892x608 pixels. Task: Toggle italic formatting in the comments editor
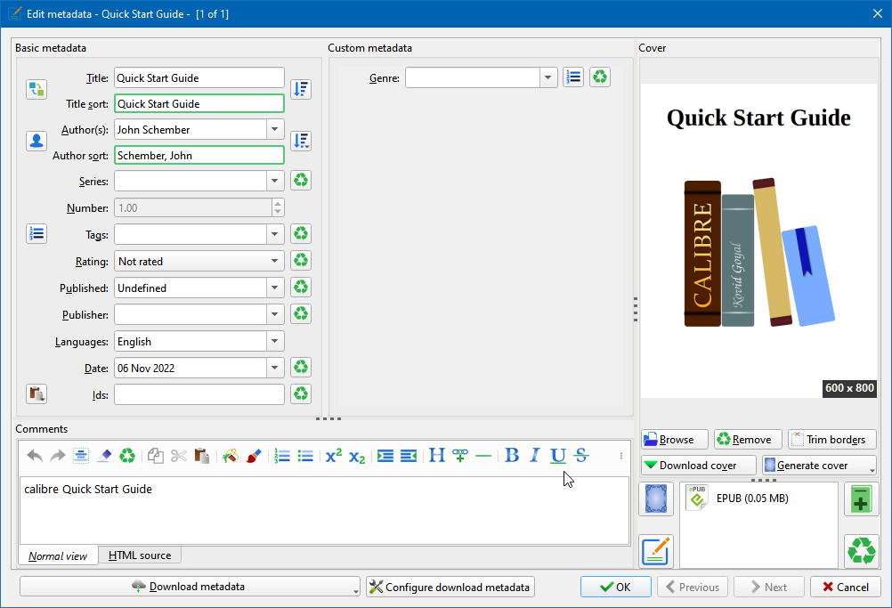534,456
